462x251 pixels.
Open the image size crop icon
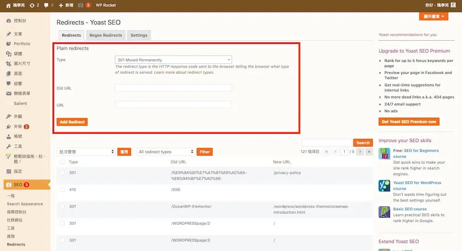click(x=8, y=64)
